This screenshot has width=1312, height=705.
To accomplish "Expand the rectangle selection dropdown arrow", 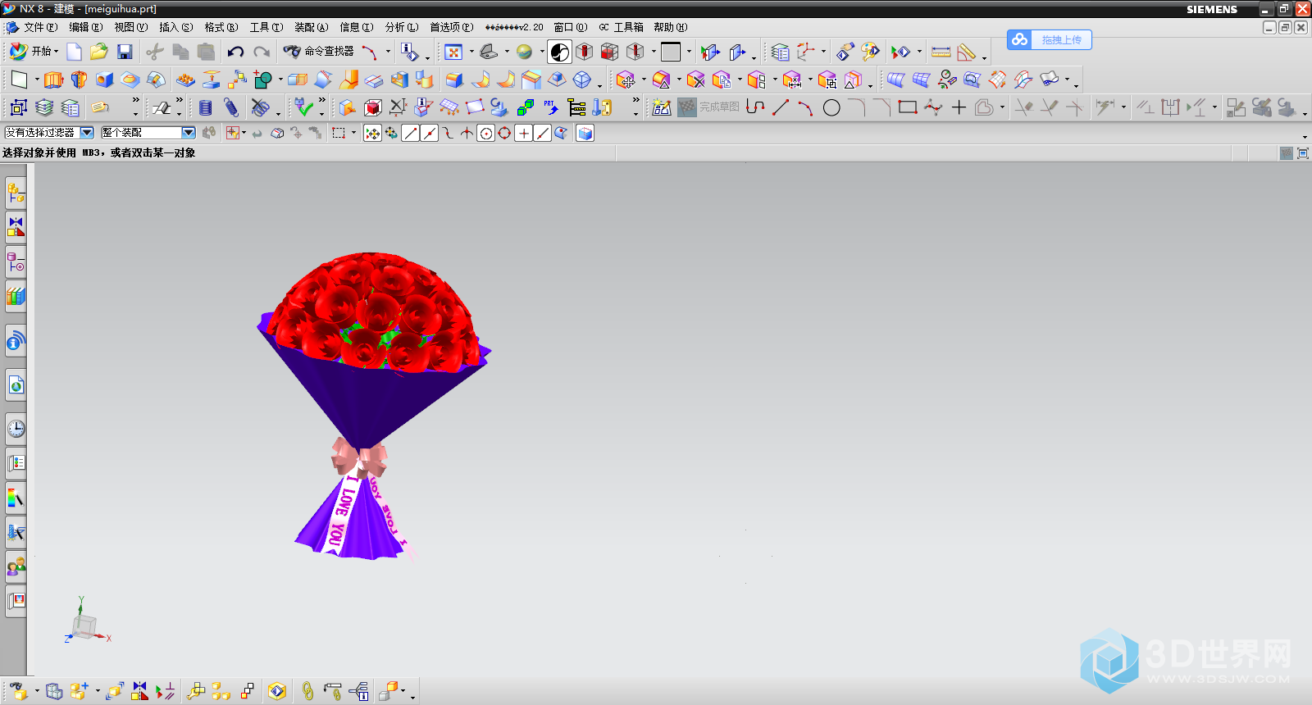I will (354, 133).
